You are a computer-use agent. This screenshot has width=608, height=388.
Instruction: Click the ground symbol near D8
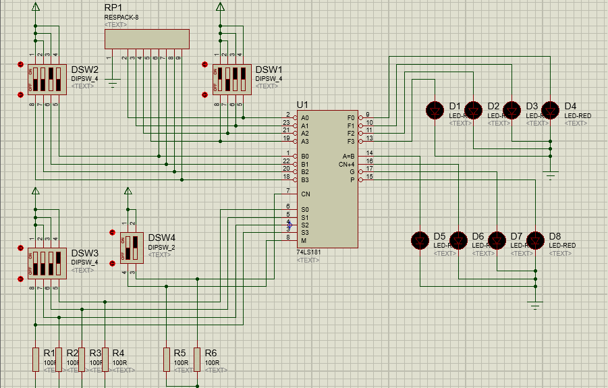(x=536, y=306)
